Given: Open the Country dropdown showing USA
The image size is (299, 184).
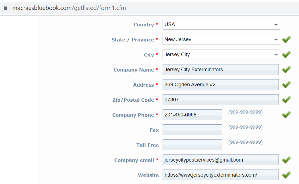Looking at the screenshot, I should point(221,24).
